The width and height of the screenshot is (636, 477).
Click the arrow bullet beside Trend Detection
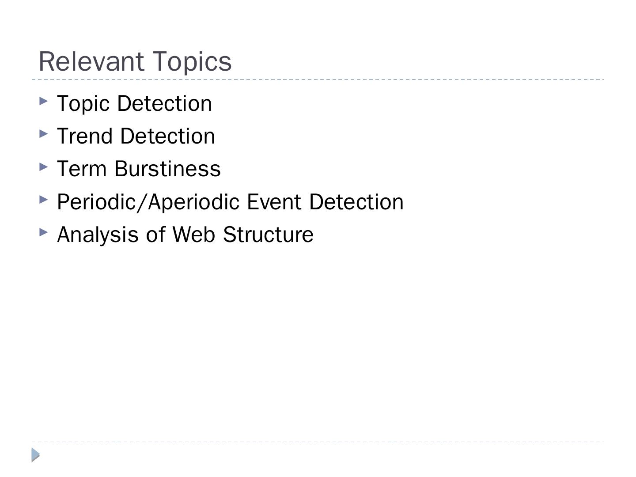pos(43,134)
